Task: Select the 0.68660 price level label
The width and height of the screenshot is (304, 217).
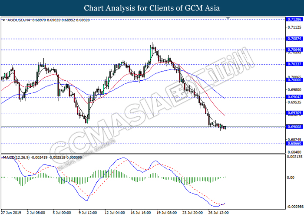Action: [x=294, y=143]
